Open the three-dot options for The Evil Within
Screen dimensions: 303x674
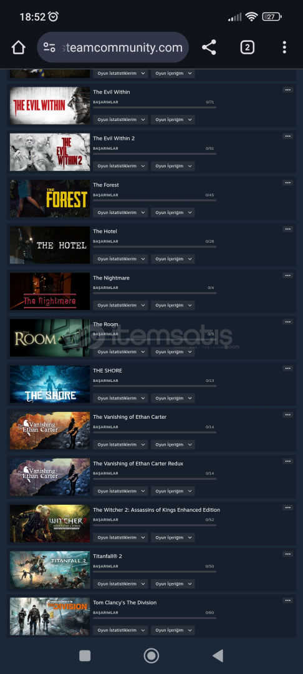287,90
